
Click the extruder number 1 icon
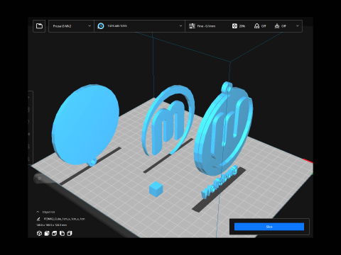tap(101, 26)
